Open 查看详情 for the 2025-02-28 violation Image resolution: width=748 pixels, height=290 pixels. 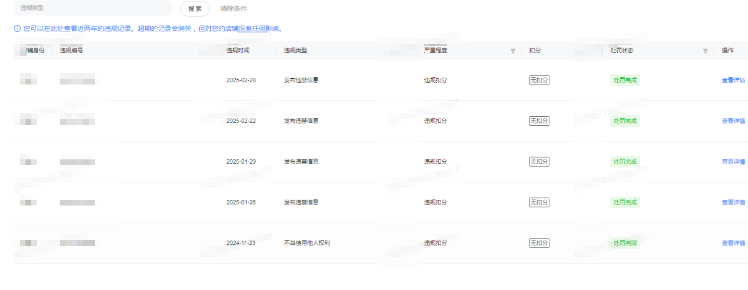[x=733, y=80]
